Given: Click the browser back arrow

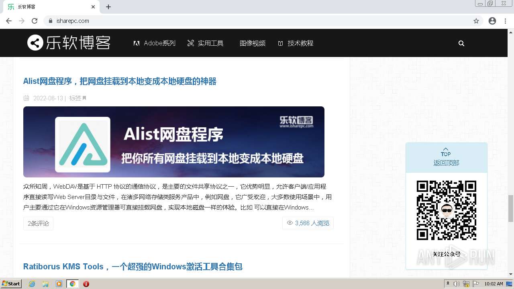Looking at the screenshot, I should (9, 21).
